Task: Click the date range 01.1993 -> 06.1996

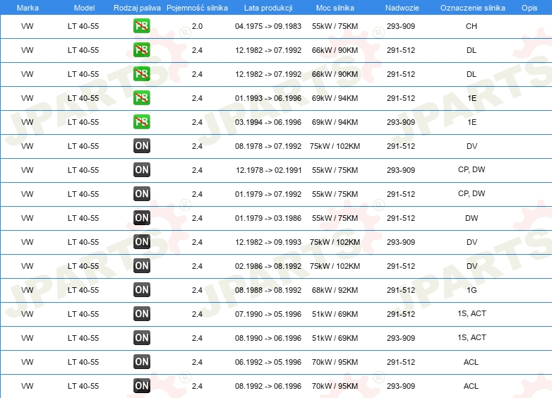Action: coord(268,98)
